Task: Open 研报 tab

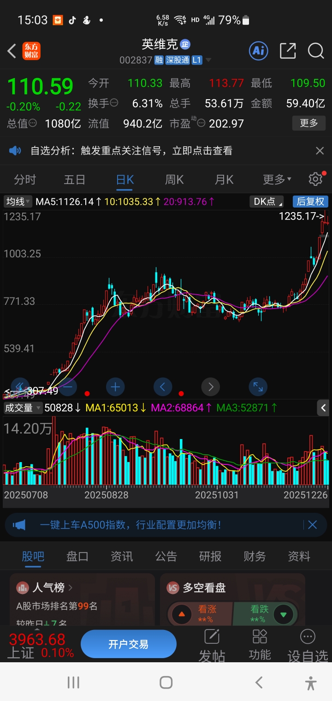Action: tap(210, 557)
